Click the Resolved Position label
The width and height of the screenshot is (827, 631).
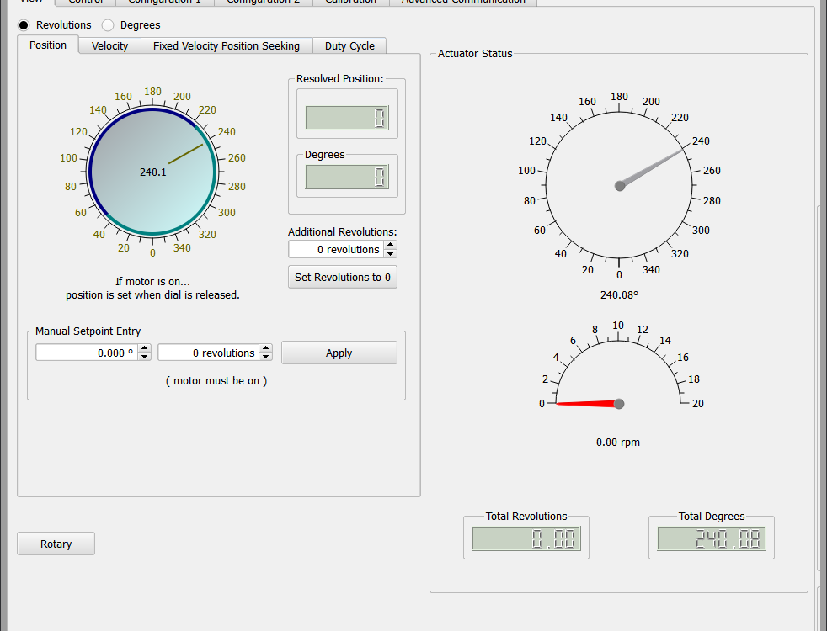point(340,78)
